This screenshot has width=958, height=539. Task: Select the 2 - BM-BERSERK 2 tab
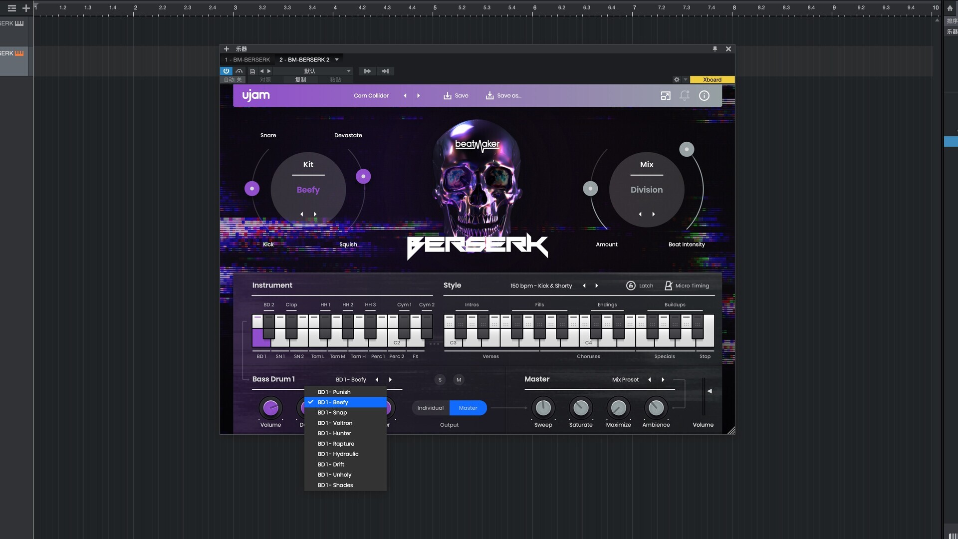(304, 59)
